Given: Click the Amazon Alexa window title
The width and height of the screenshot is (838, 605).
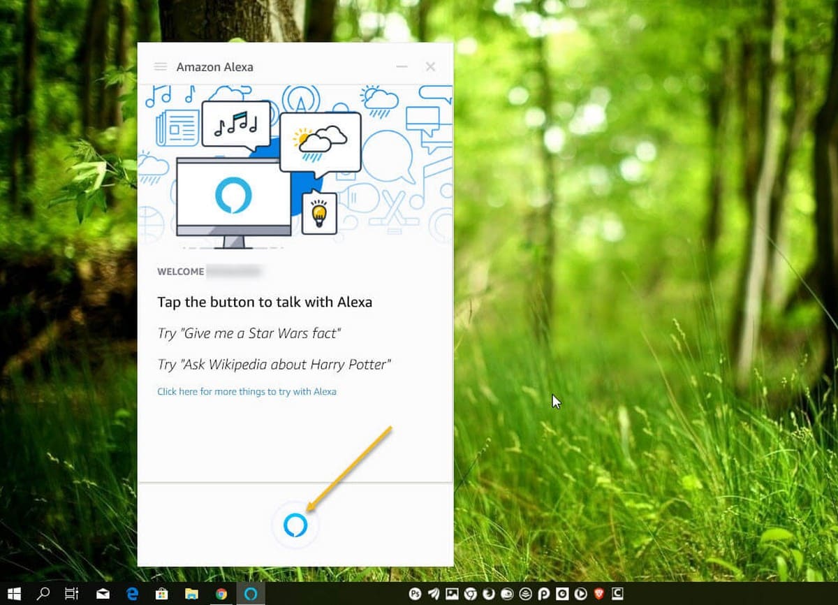Looking at the screenshot, I should (x=214, y=67).
